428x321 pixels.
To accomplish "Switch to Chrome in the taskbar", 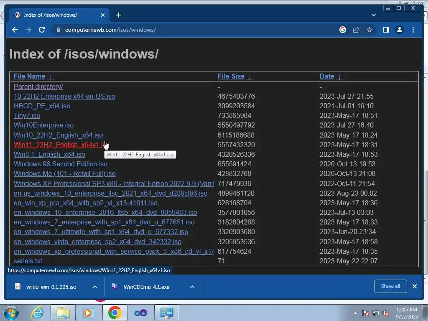I will pos(115,313).
